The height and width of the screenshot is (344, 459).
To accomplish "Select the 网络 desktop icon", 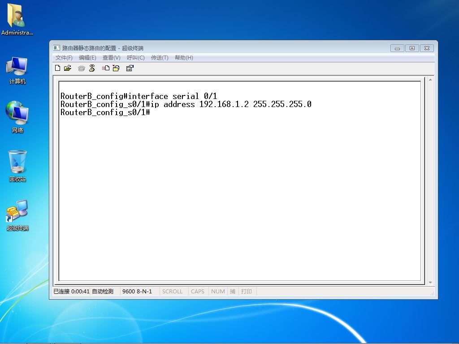I will coord(17,117).
